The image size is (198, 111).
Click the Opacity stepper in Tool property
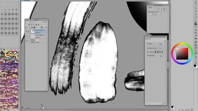coord(162,44)
